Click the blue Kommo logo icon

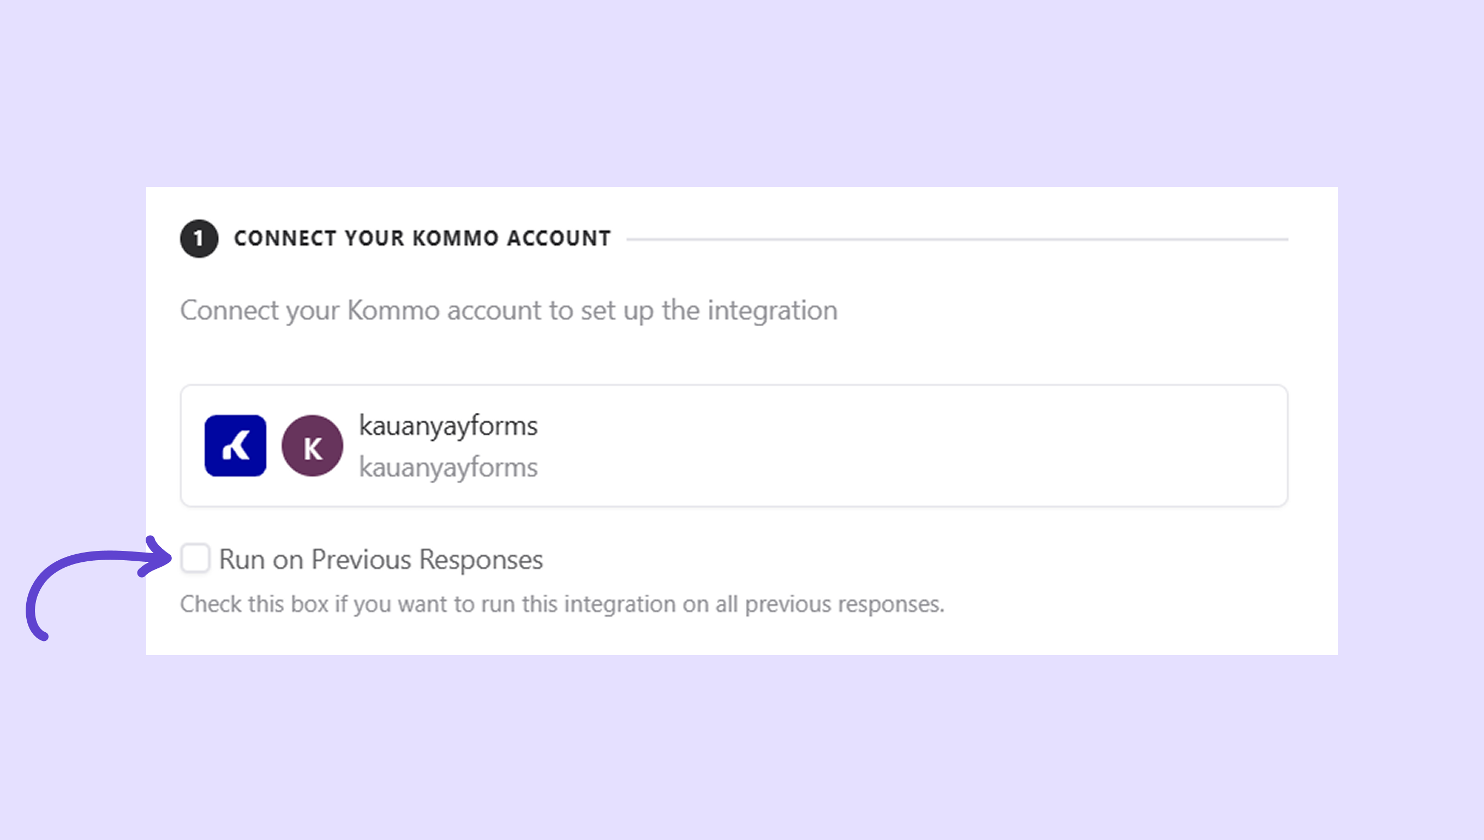click(235, 446)
